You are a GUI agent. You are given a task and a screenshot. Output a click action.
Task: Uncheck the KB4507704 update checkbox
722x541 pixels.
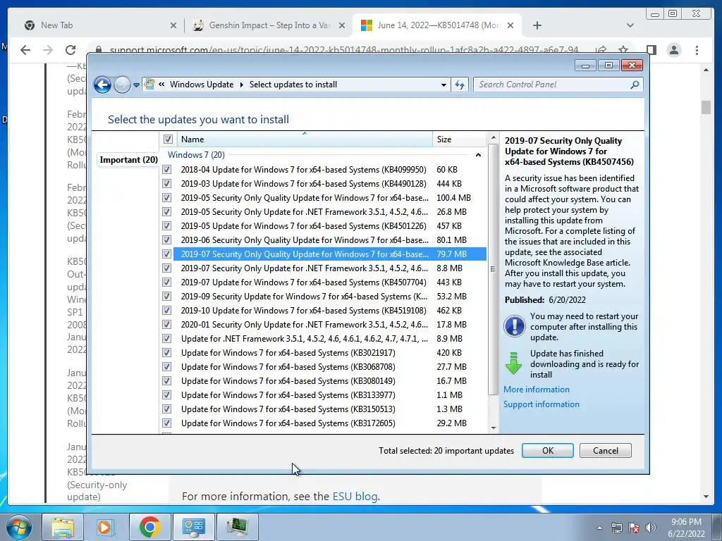click(x=166, y=282)
